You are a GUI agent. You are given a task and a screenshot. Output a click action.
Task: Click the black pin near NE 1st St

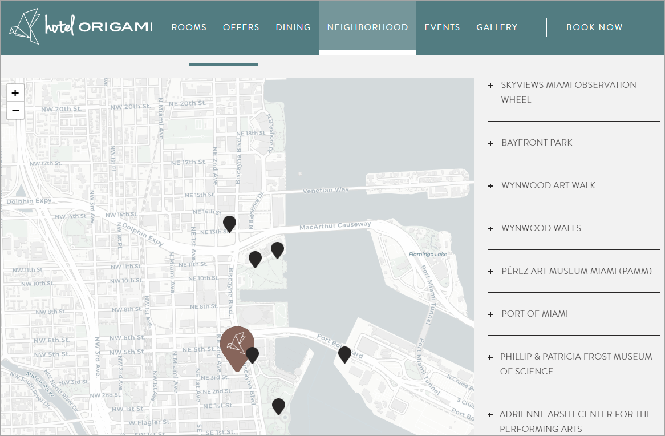click(x=278, y=407)
